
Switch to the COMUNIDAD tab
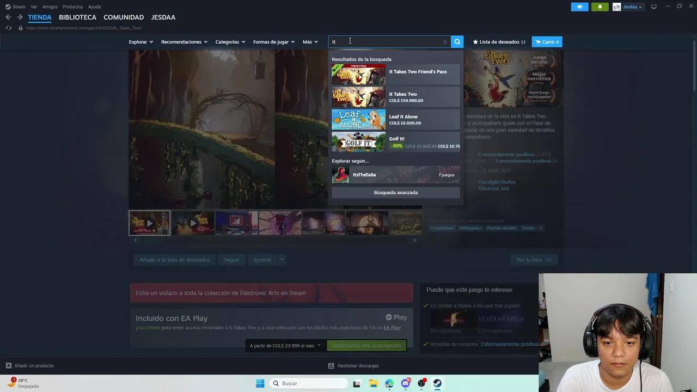coord(124,17)
